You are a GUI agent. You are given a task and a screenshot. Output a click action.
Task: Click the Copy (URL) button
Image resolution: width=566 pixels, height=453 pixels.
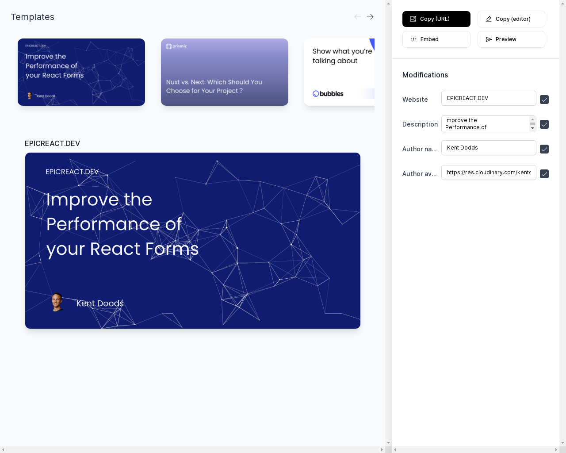click(x=436, y=19)
